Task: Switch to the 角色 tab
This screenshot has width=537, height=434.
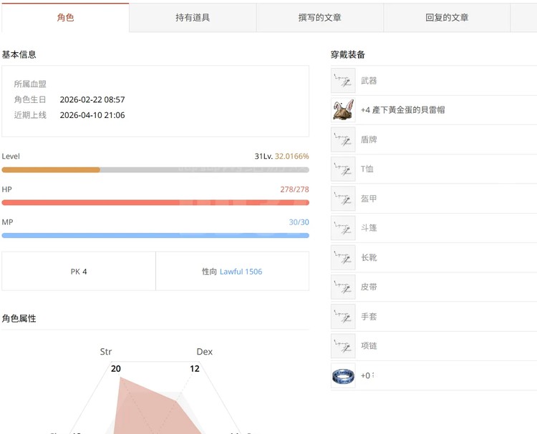Action: (x=65, y=17)
